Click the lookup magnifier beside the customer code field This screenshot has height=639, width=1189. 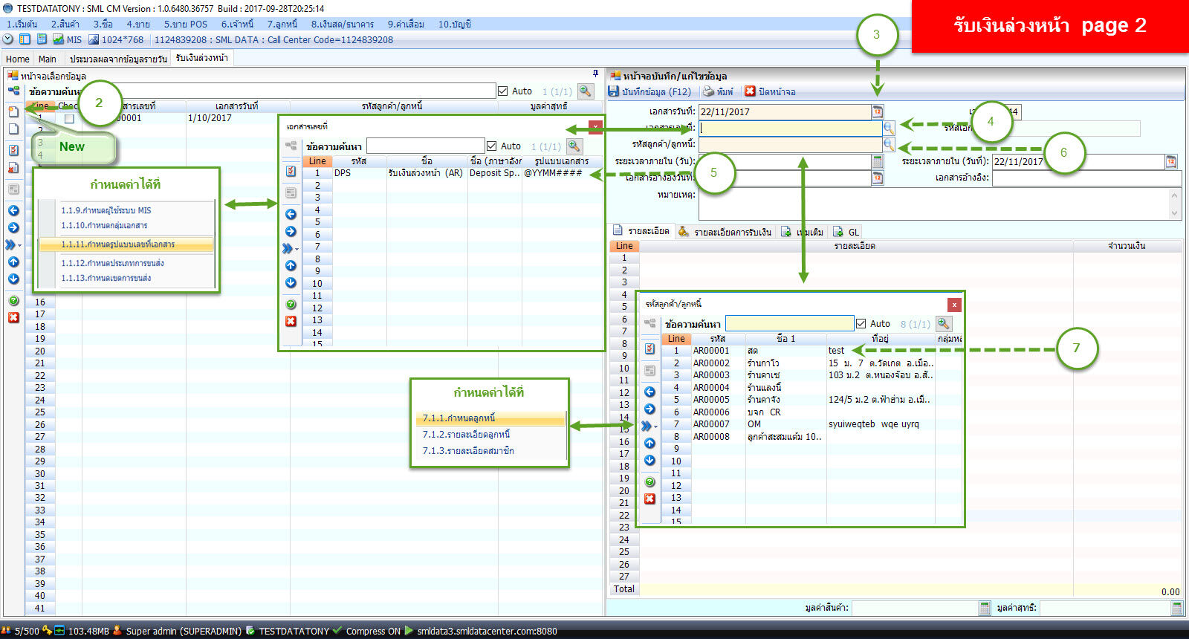[889, 144]
